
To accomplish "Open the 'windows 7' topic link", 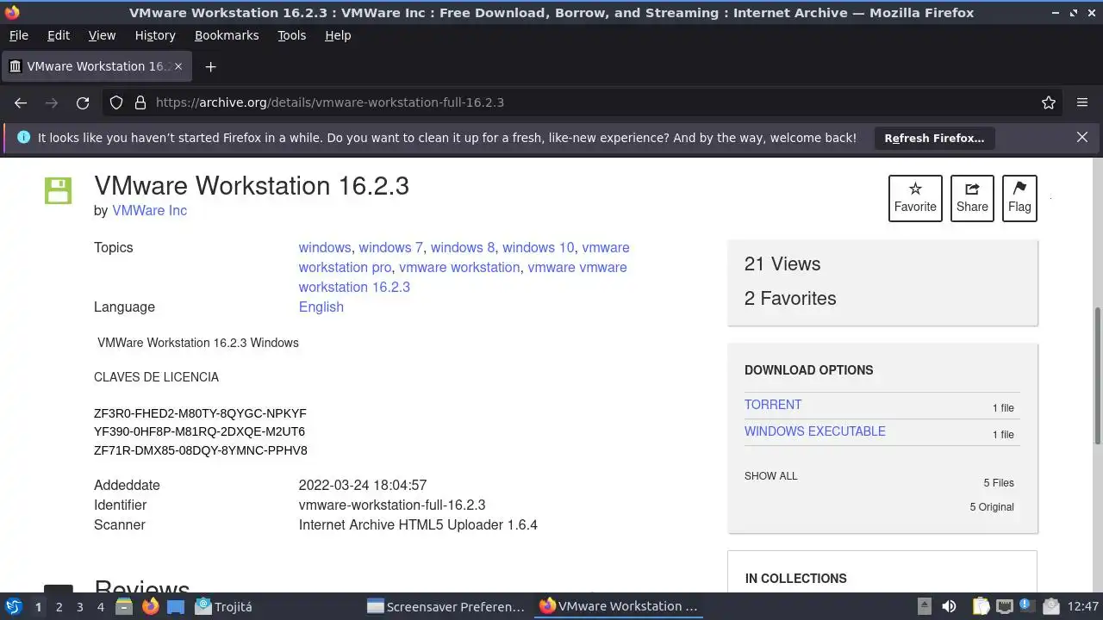I will [x=391, y=247].
